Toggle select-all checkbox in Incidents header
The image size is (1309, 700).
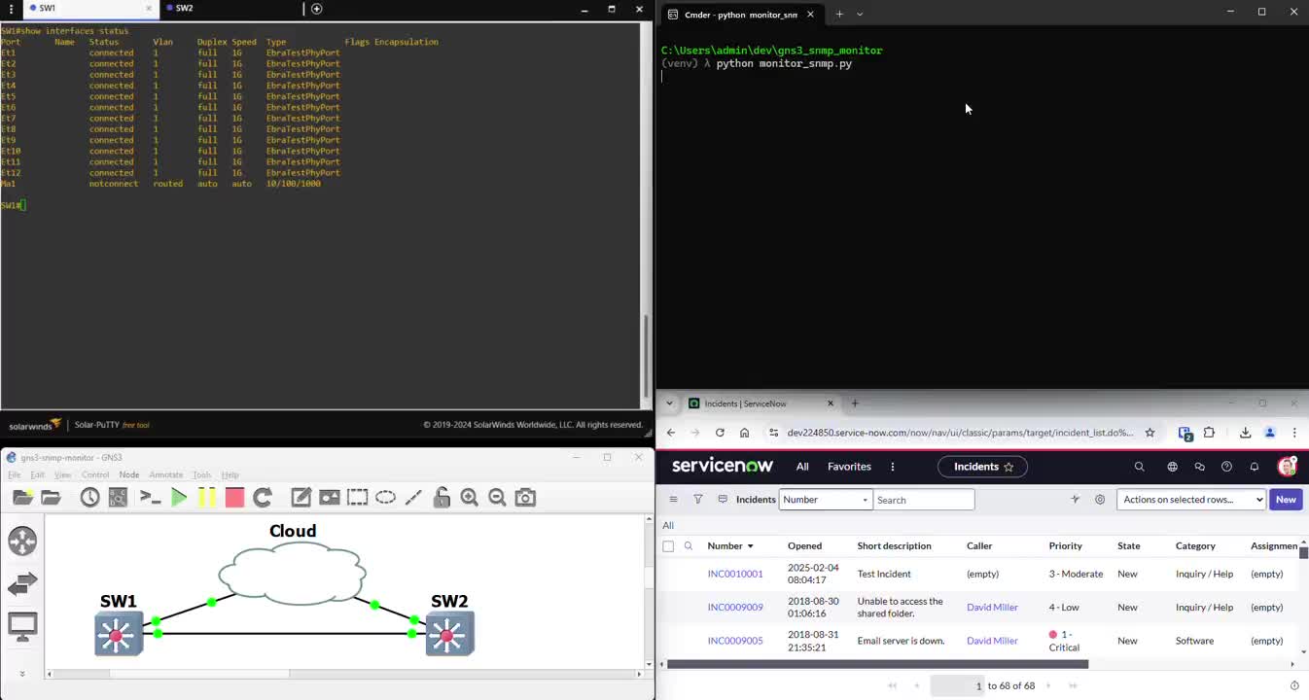668,546
